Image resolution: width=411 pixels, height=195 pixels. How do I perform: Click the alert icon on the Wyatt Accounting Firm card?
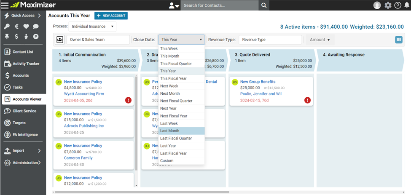(x=128, y=100)
